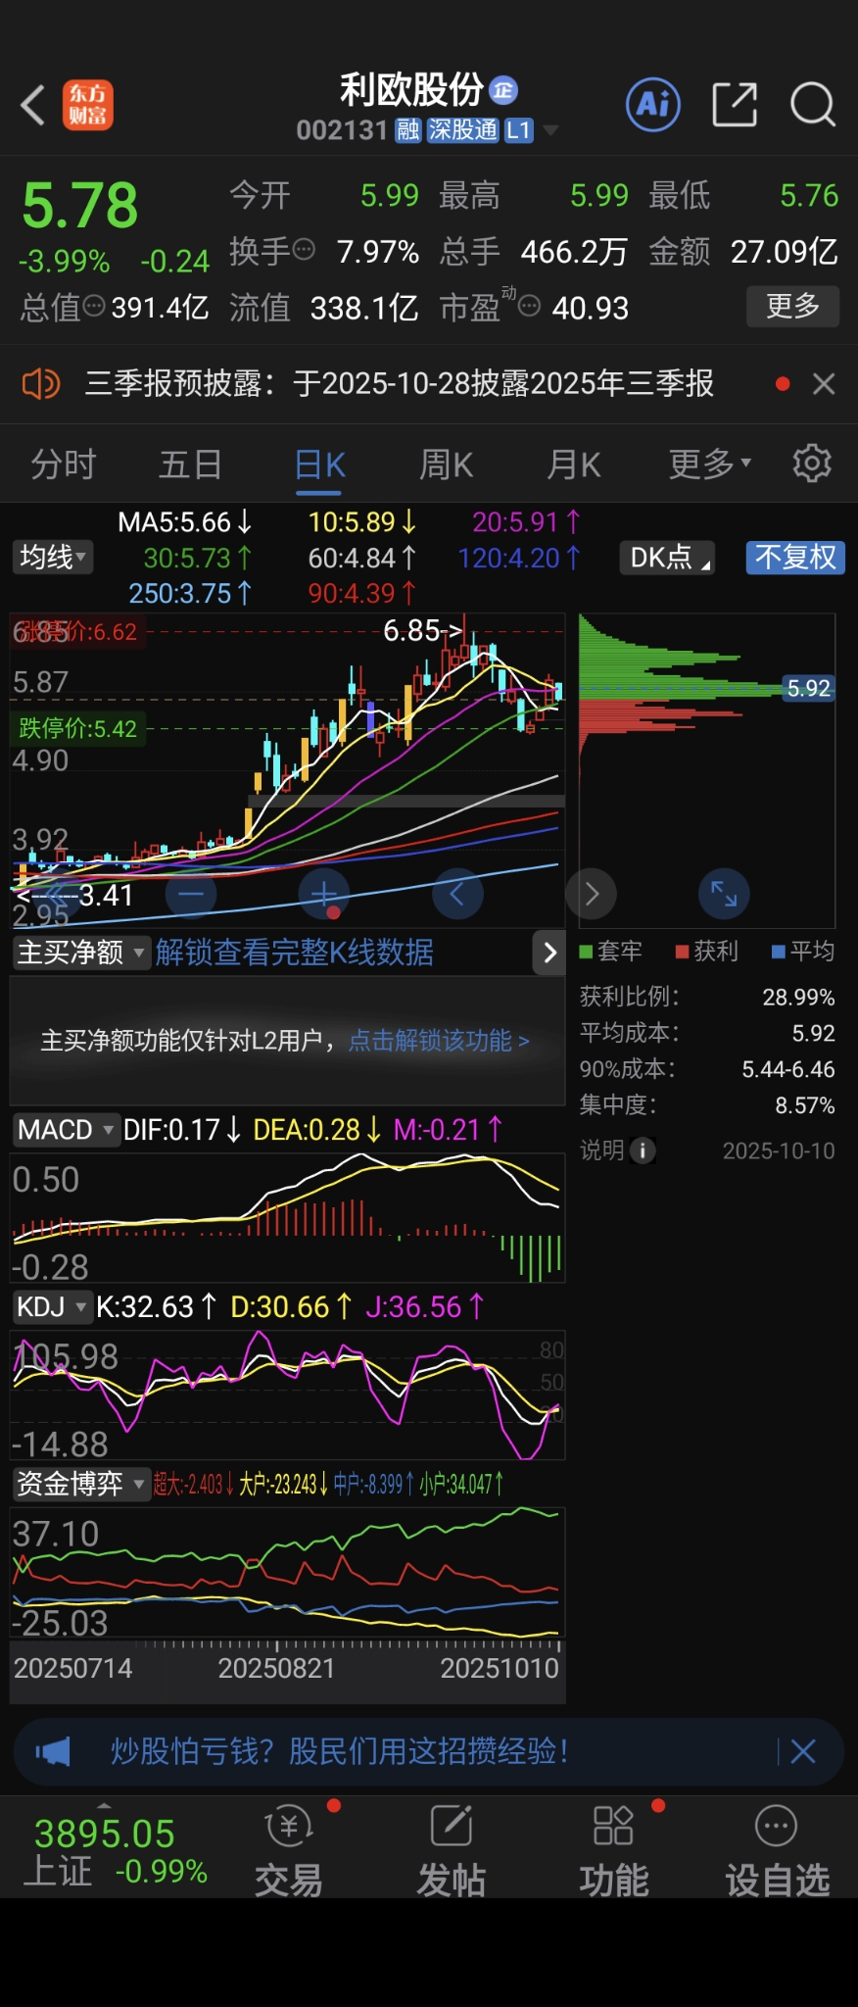Tap the 深股通 badge
This screenshot has height=2007, width=858.
(462, 130)
